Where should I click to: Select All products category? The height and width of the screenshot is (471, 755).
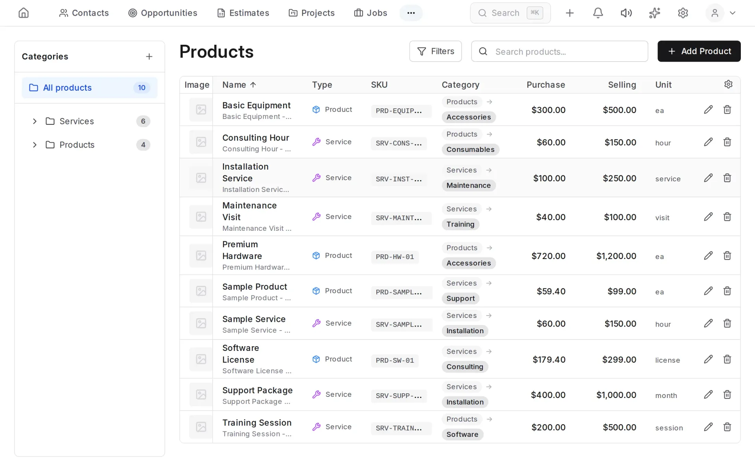coord(90,88)
